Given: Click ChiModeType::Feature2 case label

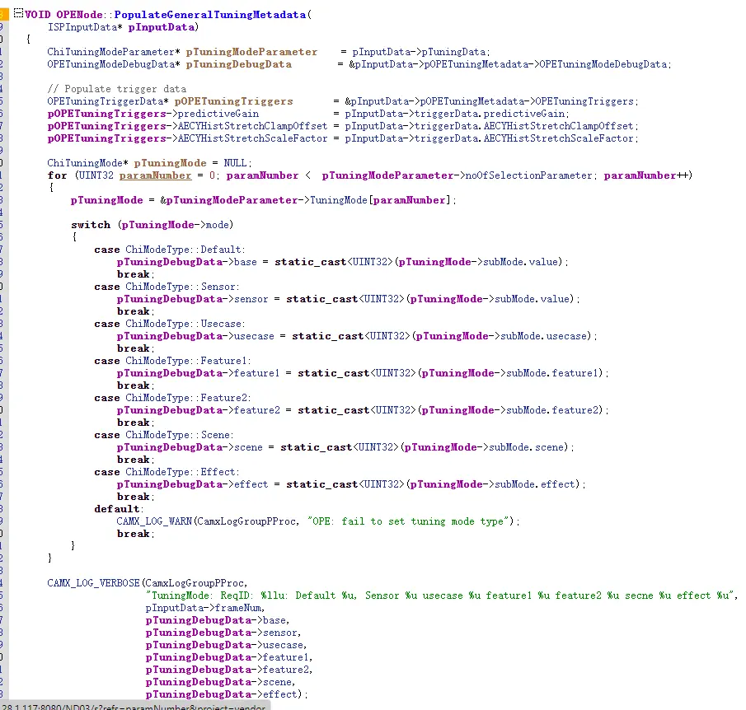Looking at the screenshot, I should click(187, 398).
